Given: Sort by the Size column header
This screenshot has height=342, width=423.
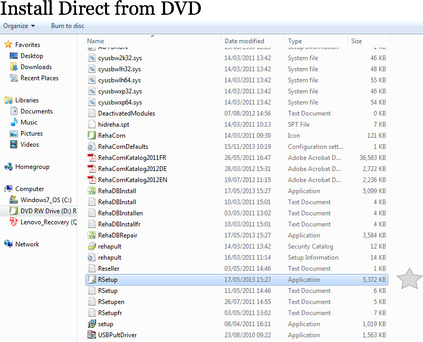Looking at the screenshot, I should click(x=357, y=41).
